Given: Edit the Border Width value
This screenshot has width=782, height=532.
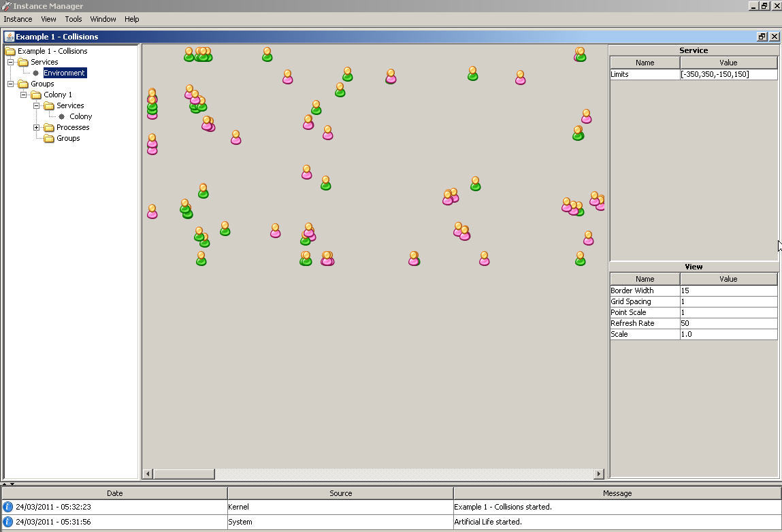Looking at the screenshot, I should (x=728, y=290).
